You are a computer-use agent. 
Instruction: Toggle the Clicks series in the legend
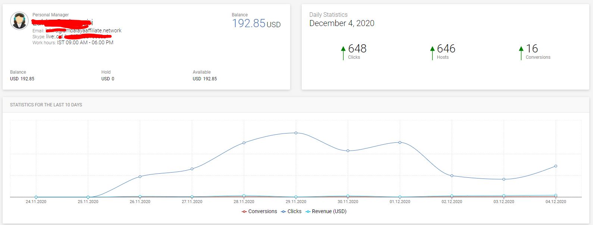click(291, 211)
